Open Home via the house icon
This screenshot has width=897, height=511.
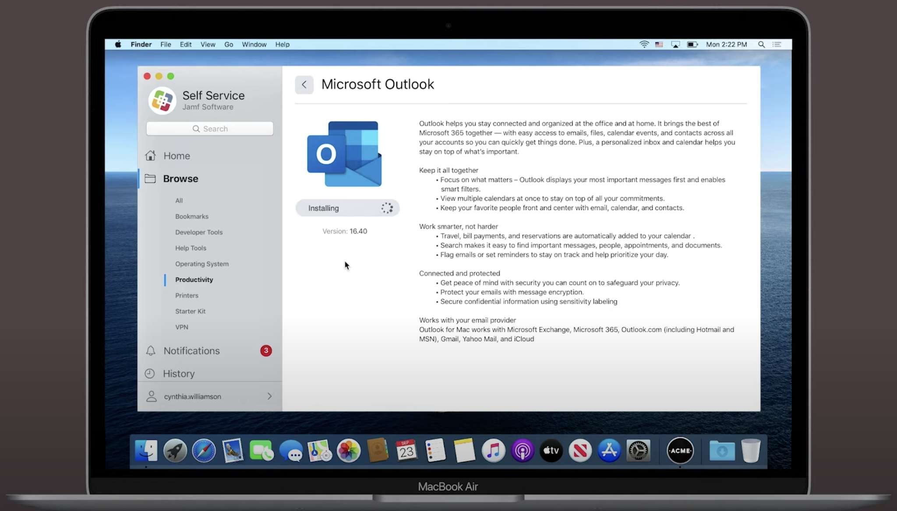click(151, 156)
